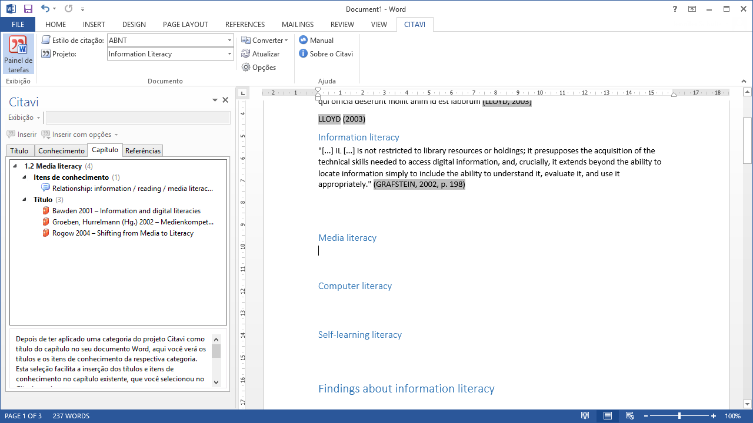The height and width of the screenshot is (423, 753).
Task: Collapse the 1.2 Media literacy node
Action: coord(15,166)
